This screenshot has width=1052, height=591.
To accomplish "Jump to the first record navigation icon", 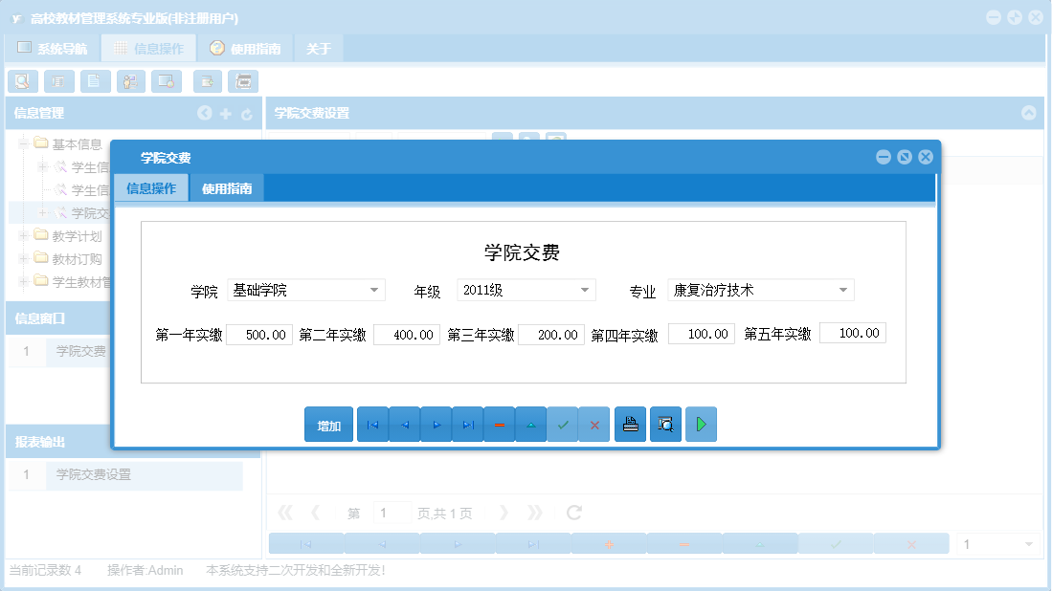I will 372,424.
